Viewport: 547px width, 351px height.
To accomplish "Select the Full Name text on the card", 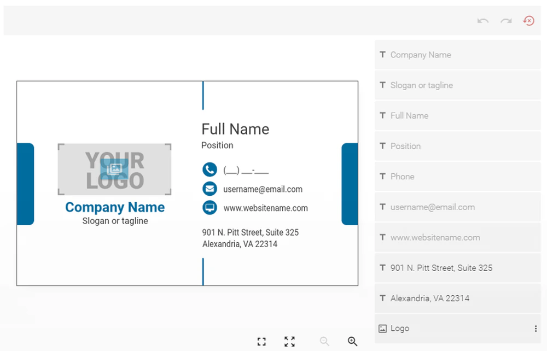I will [x=235, y=130].
